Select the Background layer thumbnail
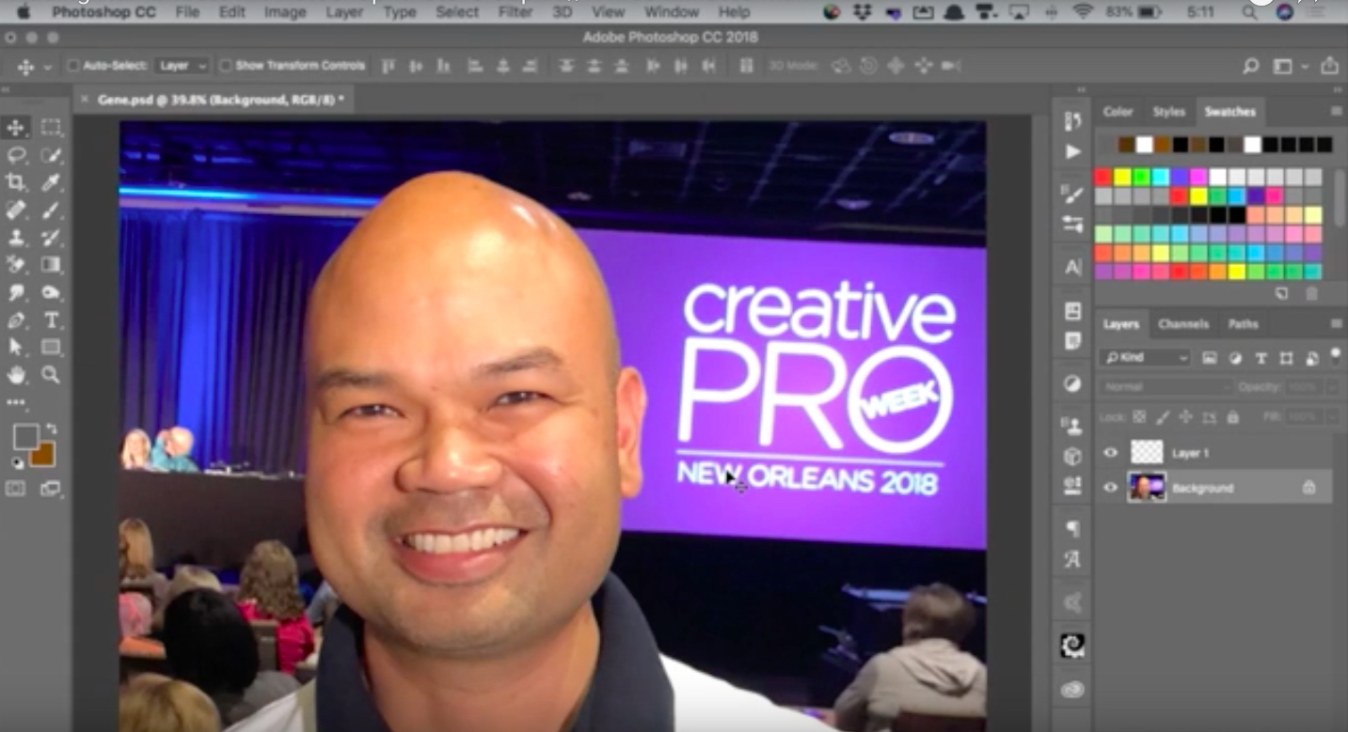This screenshot has height=732, width=1348. [1147, 488]
